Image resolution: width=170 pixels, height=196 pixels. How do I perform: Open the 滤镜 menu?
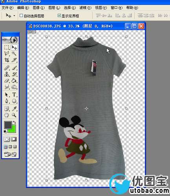tap(85, 8)
